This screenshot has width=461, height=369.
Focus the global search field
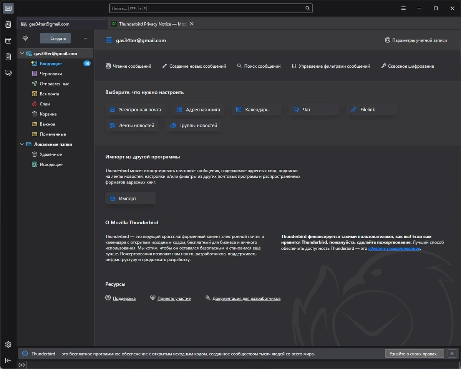pos(211,8)
